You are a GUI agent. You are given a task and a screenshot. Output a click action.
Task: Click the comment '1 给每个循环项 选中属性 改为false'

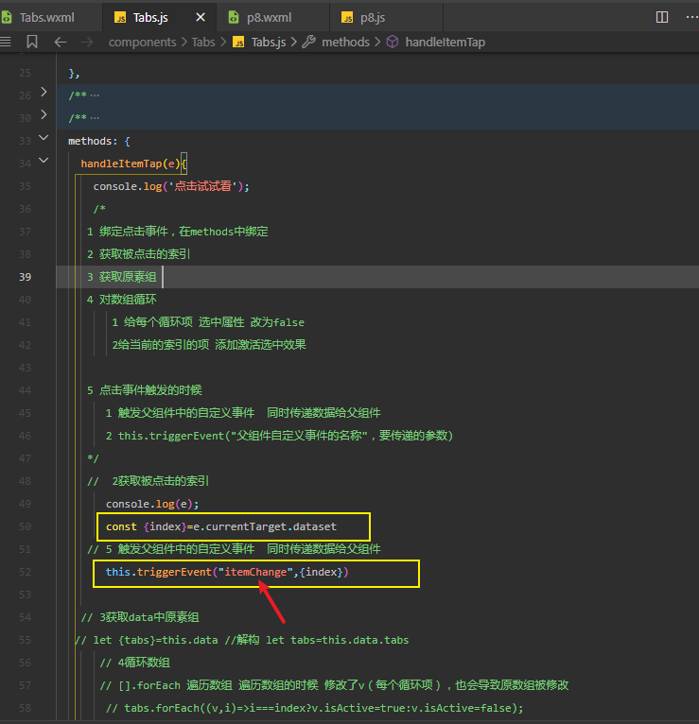pyautogui.click(x=208, y=321)
